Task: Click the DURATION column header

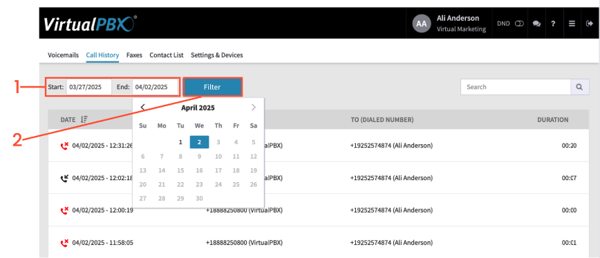Action: [552, 119]
